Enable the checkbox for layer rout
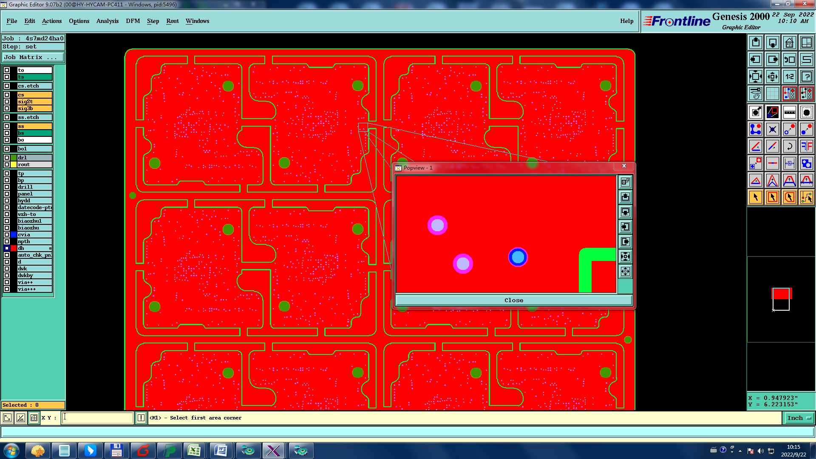This screenshot has width=816, height=459. [x=7, y=164]
